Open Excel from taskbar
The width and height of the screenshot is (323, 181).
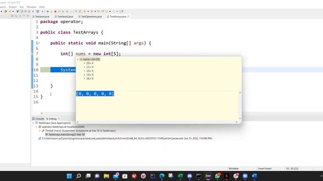pyautogui.click(x=180, y=176)
